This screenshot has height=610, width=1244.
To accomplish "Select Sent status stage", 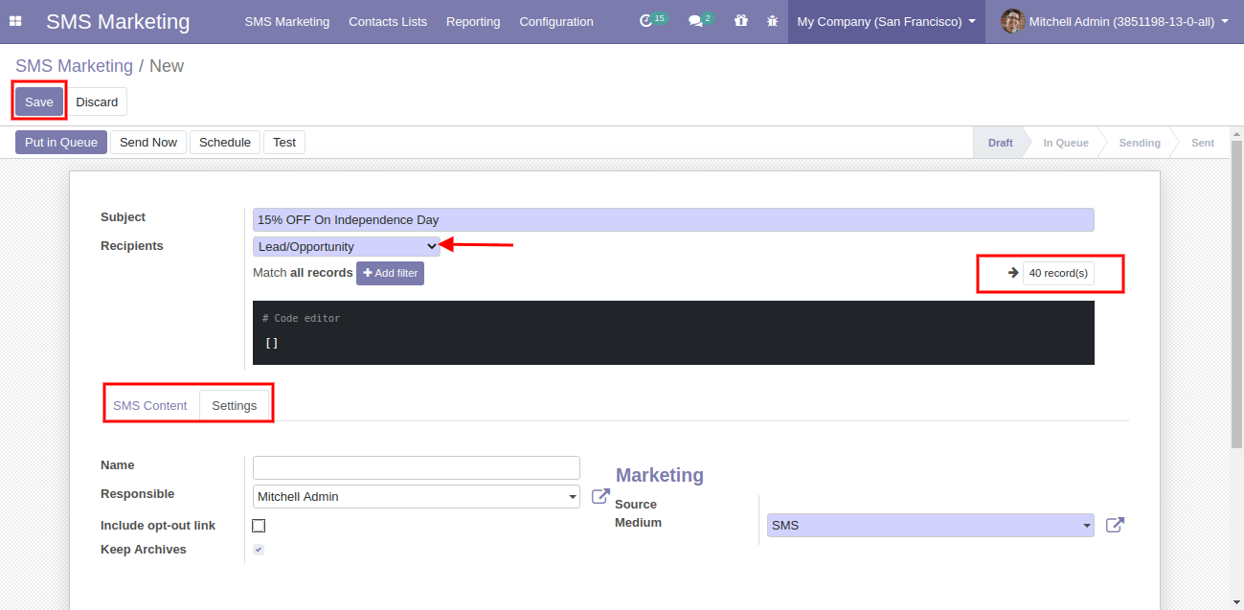I will pyautogui.click(x=1203, y=143).
